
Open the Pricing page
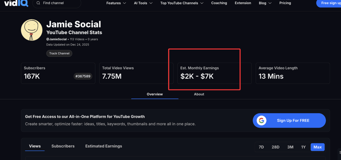click(285, 3)
